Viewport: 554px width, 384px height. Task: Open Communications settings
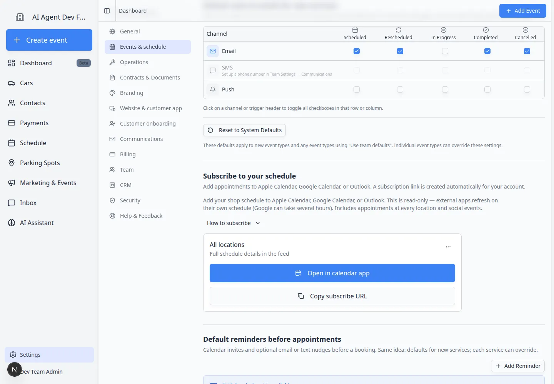(148, 139)
